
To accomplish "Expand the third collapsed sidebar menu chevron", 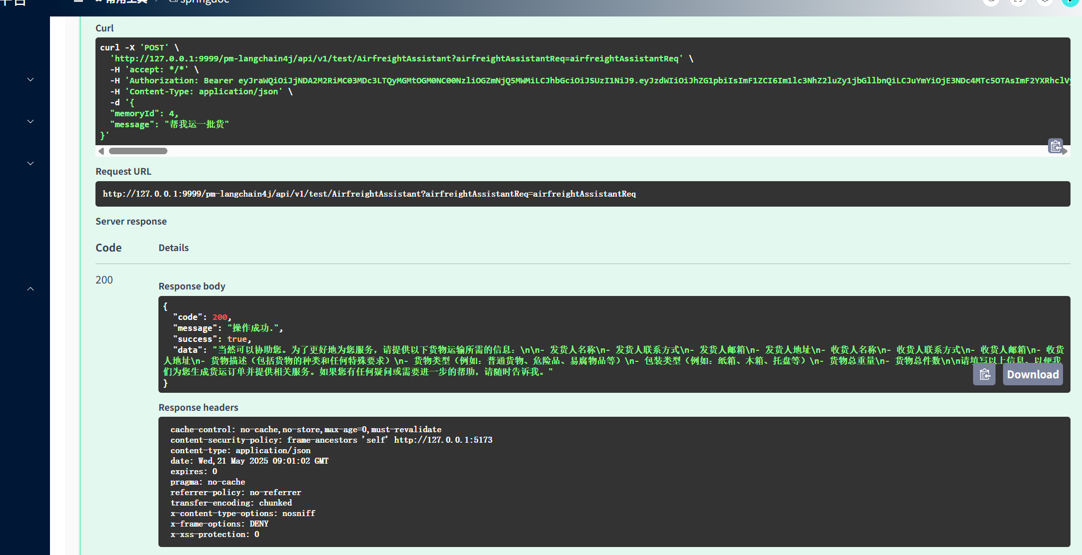I will coord(30,163).
